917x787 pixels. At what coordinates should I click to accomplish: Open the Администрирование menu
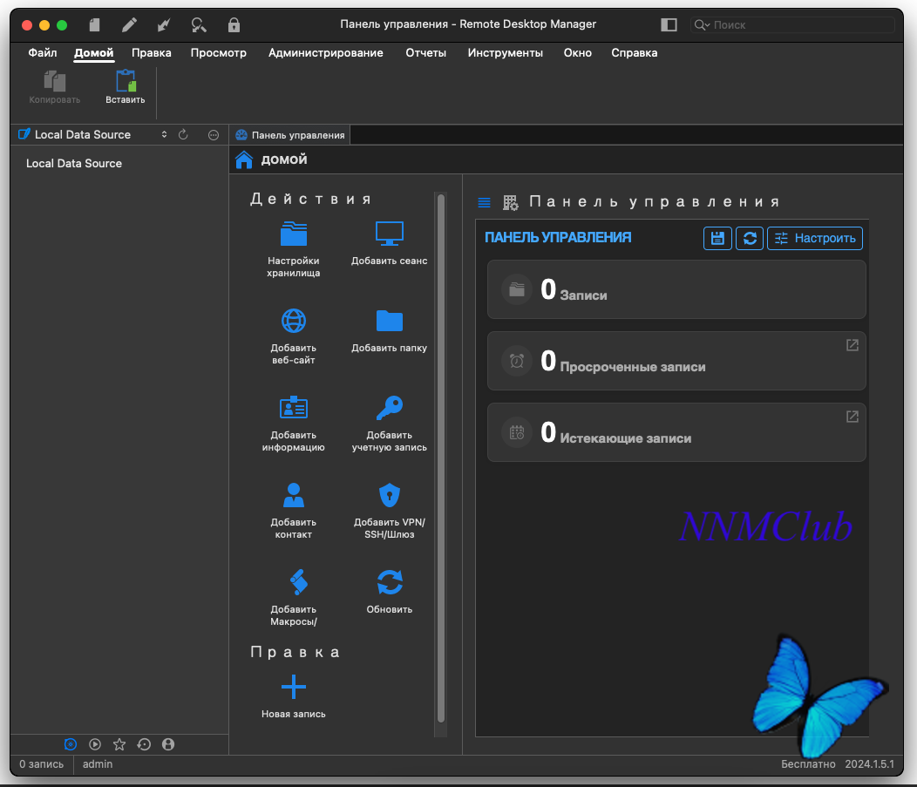325,53
